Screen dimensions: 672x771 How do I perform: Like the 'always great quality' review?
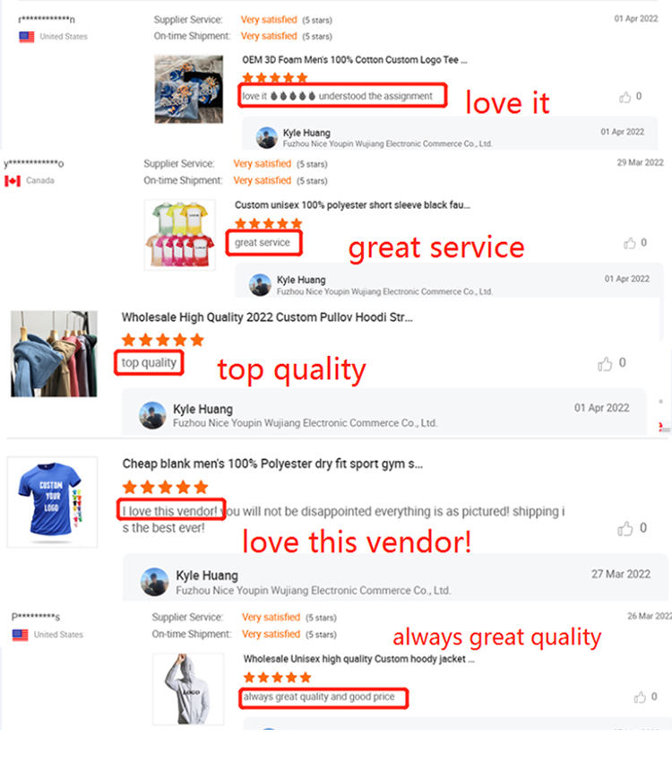640,697
